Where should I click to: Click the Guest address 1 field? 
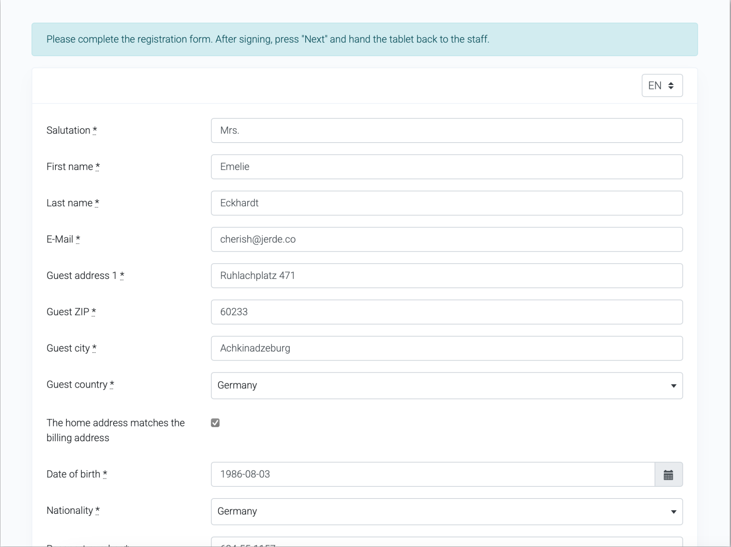[x=446, y=276]
